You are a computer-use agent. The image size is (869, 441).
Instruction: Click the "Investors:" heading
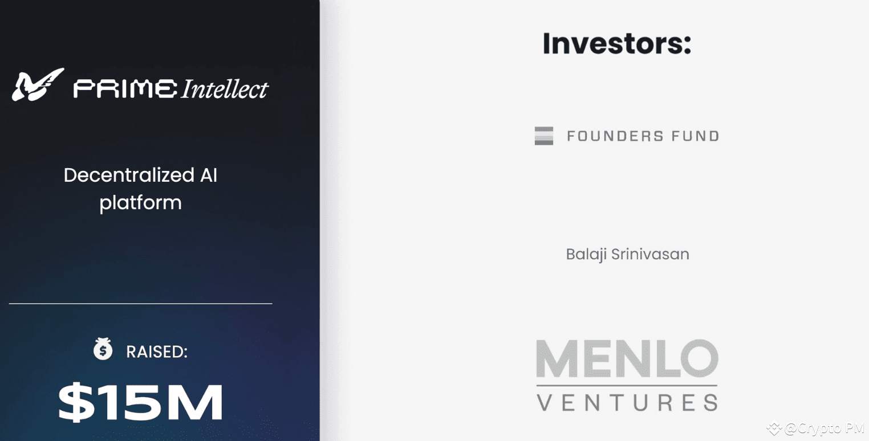[x=617, y=43]
